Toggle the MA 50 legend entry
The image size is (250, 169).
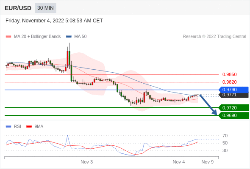(76, 37)
